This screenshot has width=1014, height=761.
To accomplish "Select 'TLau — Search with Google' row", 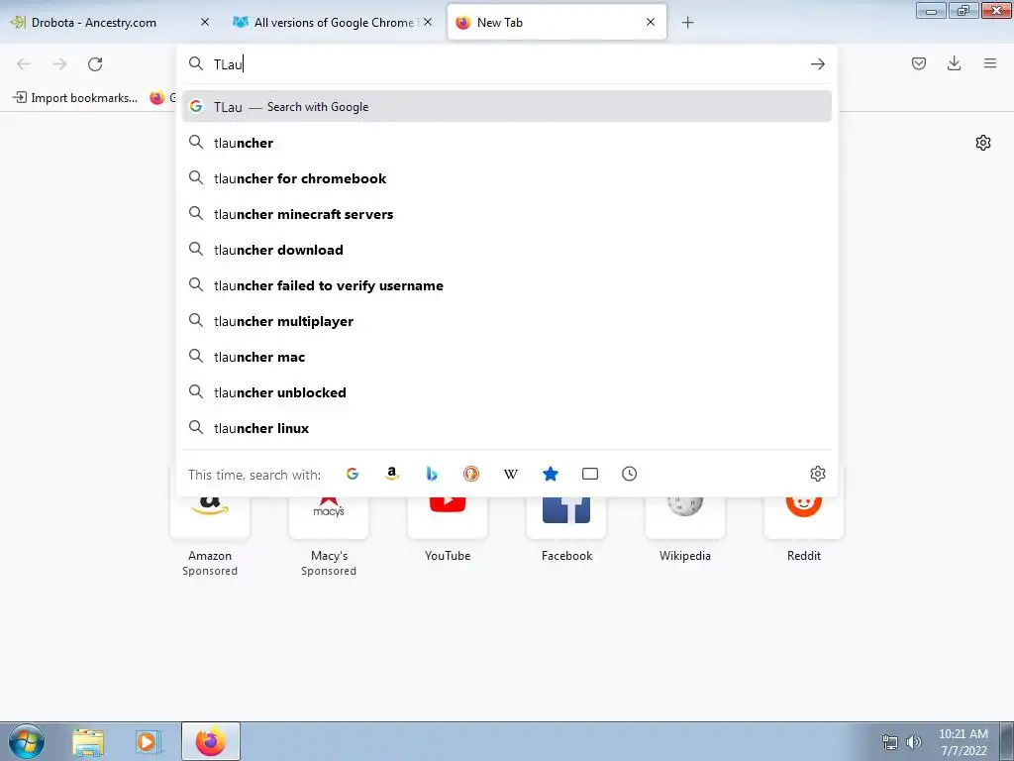I will click(x=506, y=107).
